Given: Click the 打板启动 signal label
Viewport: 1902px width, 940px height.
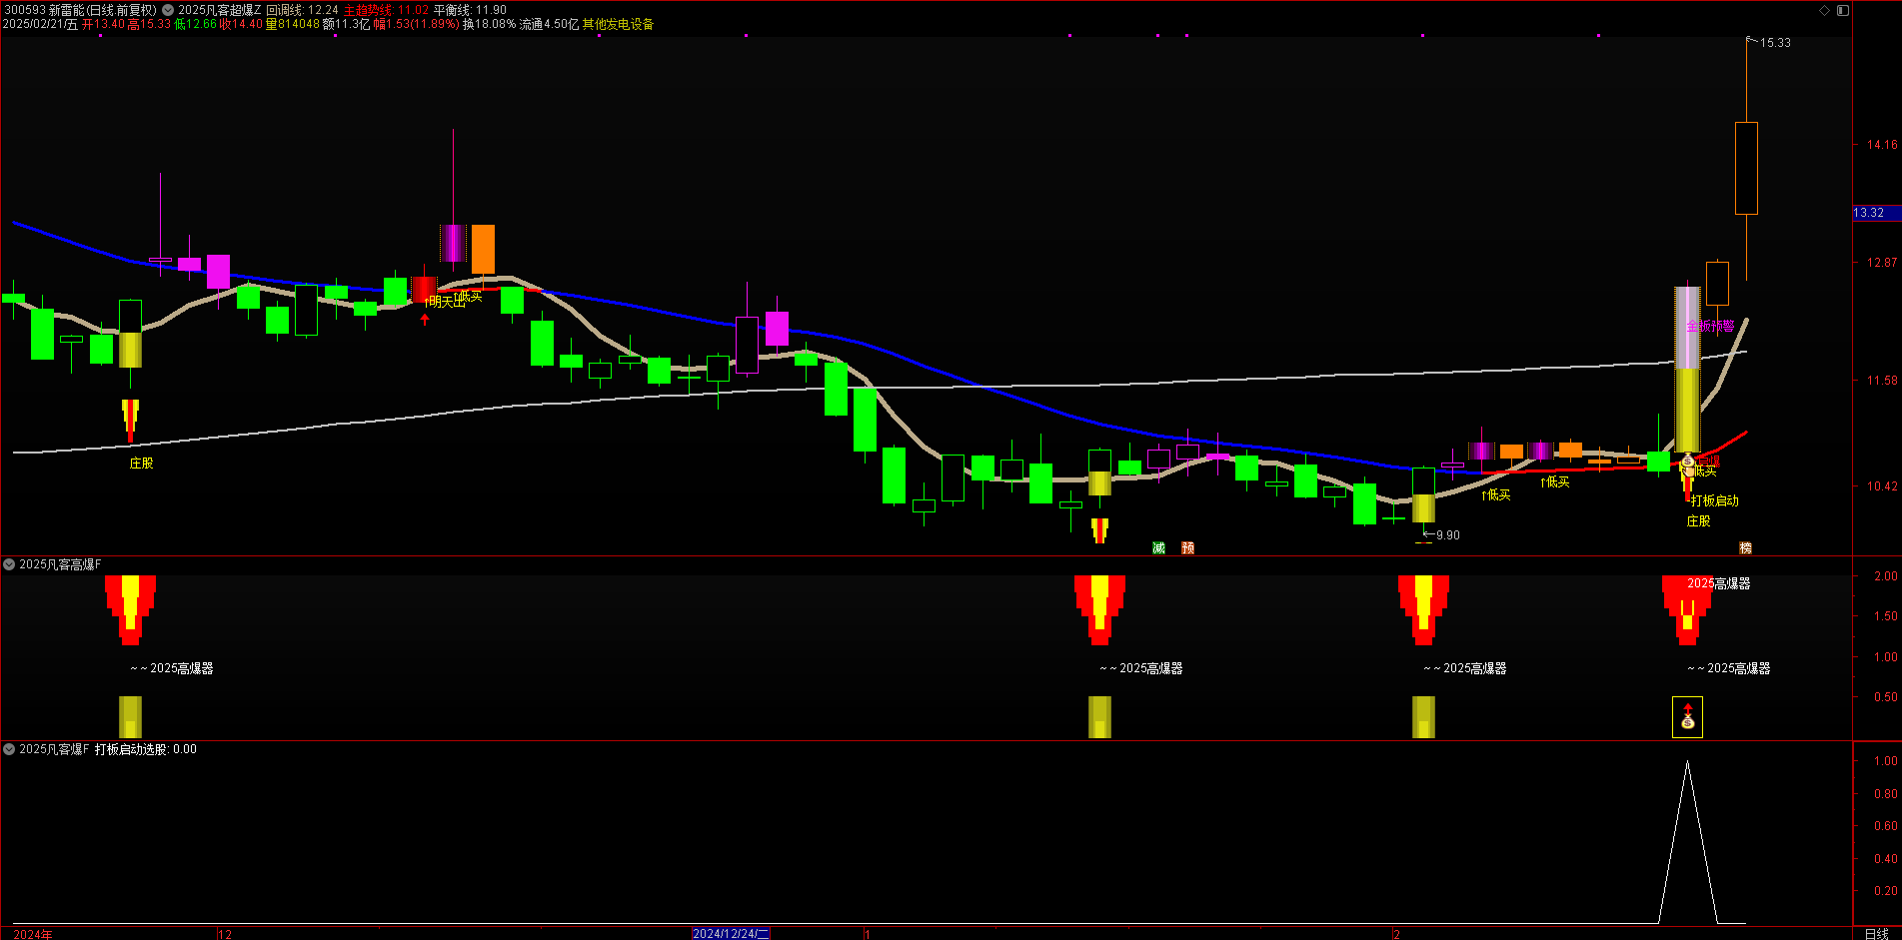Looking at the screenshot, I should (1715, 500).
